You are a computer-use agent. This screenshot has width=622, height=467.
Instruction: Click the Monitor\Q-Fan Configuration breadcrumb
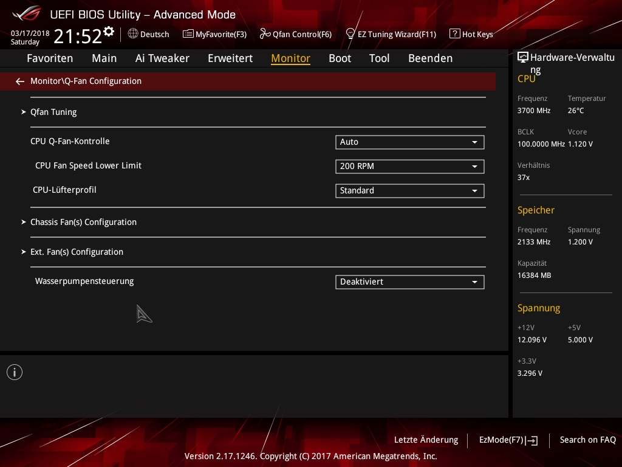(x=86, y=81)
